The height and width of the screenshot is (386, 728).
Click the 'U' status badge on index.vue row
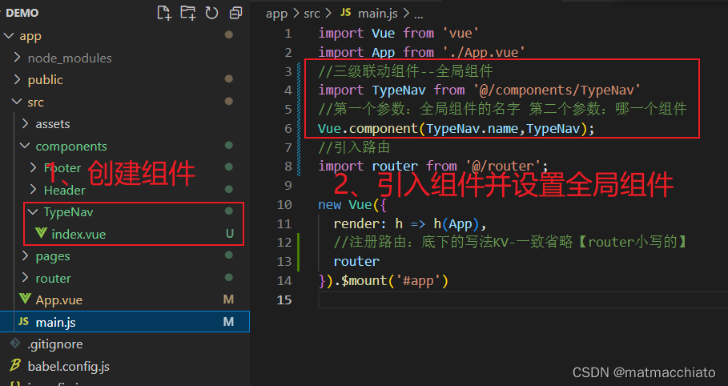pos(229,234)
